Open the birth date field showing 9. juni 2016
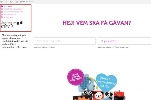 coord(124,41)
